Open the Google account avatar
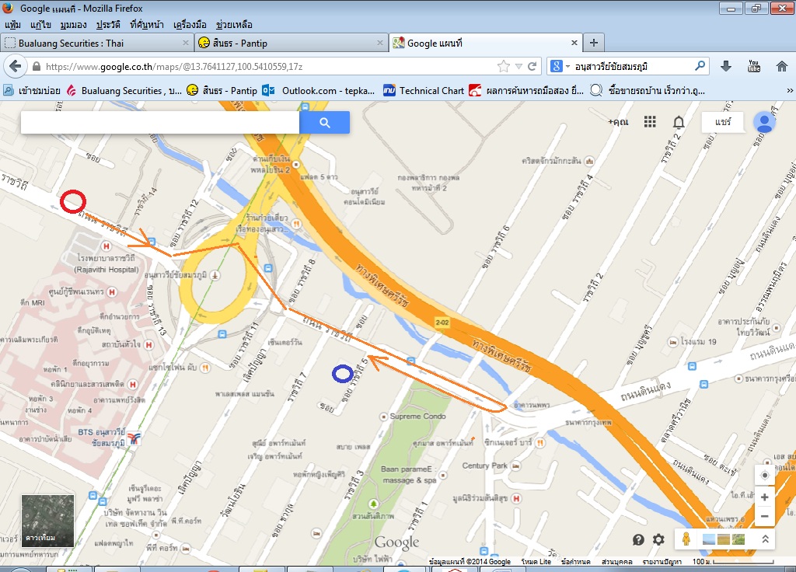The width and height of the screenshot is (796, 572). click(764, 122)
